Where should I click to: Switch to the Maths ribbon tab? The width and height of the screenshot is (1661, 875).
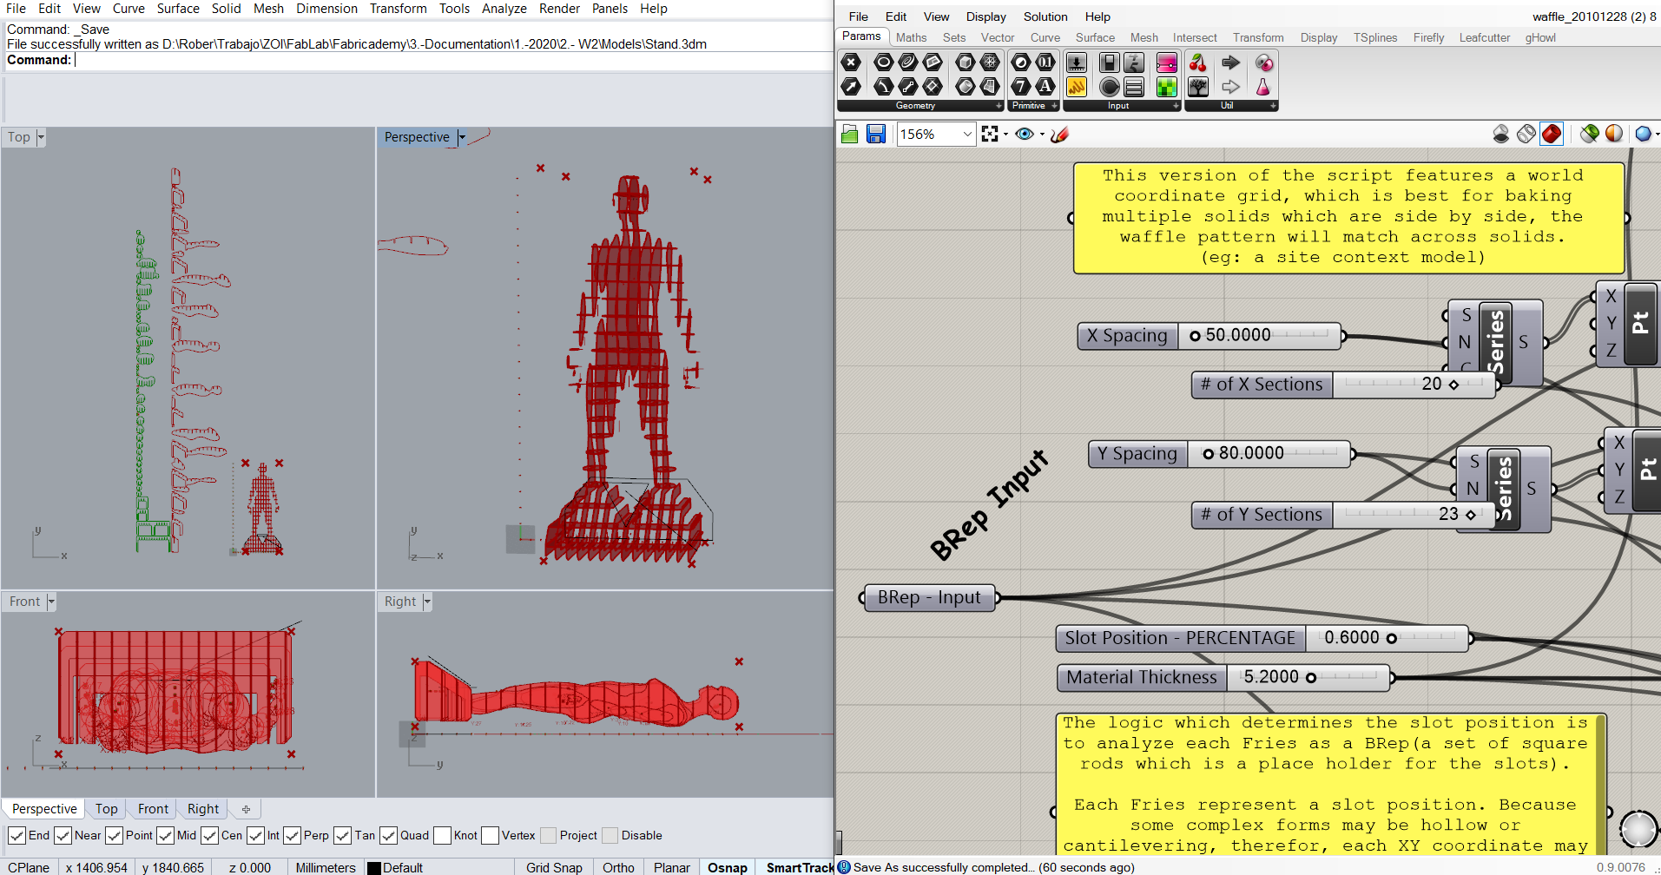911,37
